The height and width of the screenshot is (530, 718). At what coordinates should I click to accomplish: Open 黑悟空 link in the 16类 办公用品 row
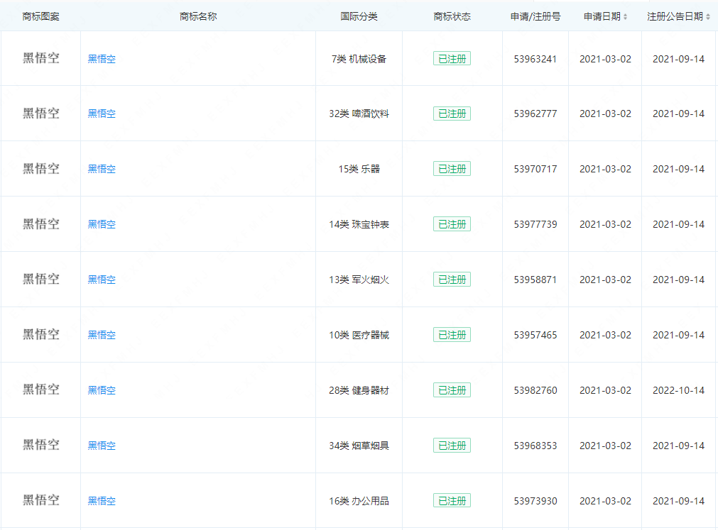[x=102, y=501]
